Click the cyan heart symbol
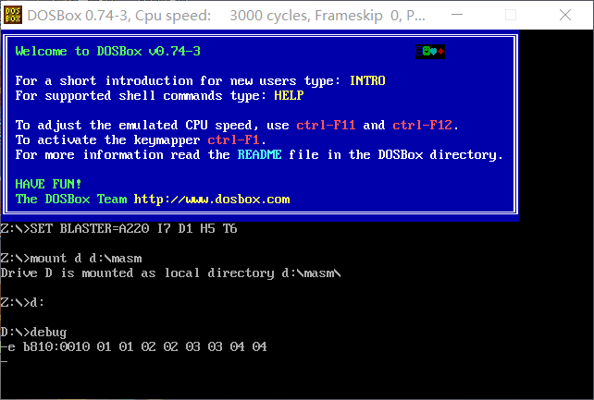This screenshot has height=400, width=594. pyautogui.click(x=434, y=52)
